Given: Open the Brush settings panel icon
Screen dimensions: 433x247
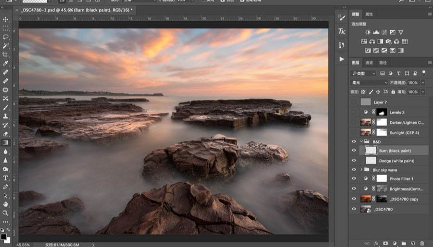Looking at the screenshot, I should pyautogui.click(x=342, y=18).
